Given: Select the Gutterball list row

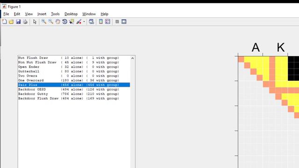Looking at the screenshot, I should coord(74,71).
